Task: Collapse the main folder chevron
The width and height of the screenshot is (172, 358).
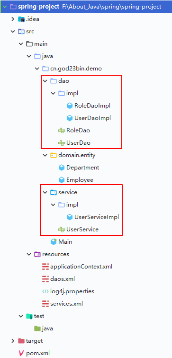Action: (x=21, y=44)
